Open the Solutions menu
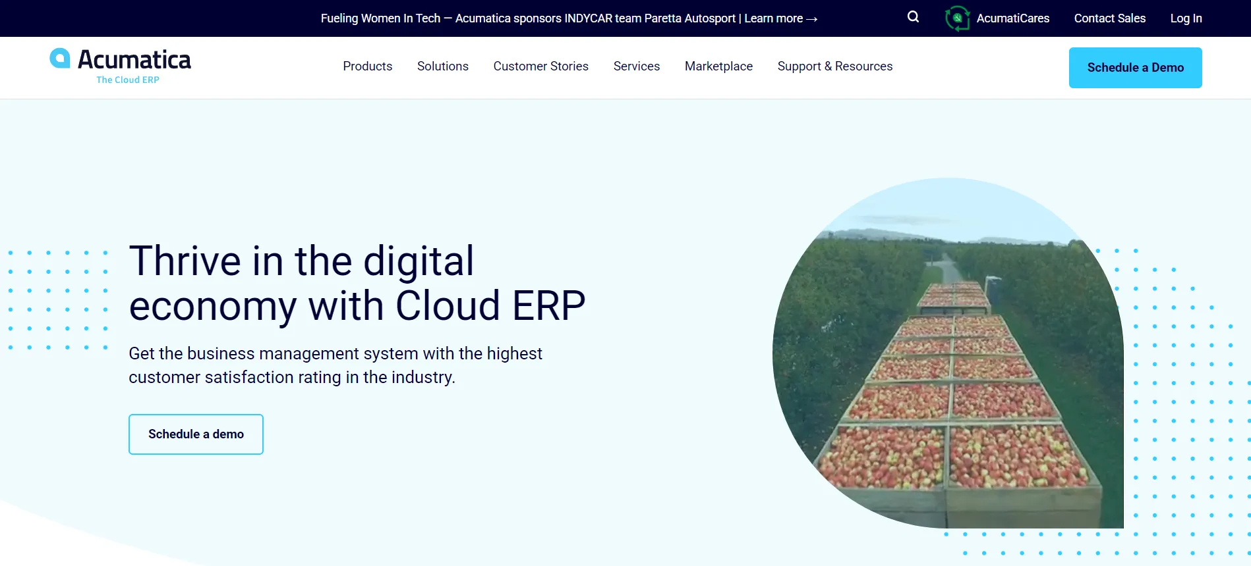Viewport: 1251px width, 566px height. pos(442,66)
